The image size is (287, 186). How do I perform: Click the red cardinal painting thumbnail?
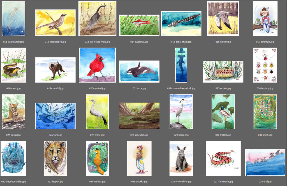(x=97, y=65)
